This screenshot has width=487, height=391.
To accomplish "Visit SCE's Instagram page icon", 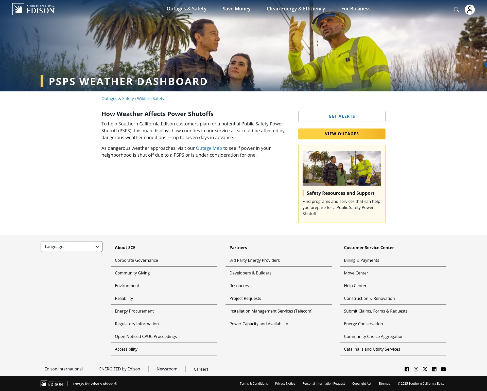I will click(416, 369).
